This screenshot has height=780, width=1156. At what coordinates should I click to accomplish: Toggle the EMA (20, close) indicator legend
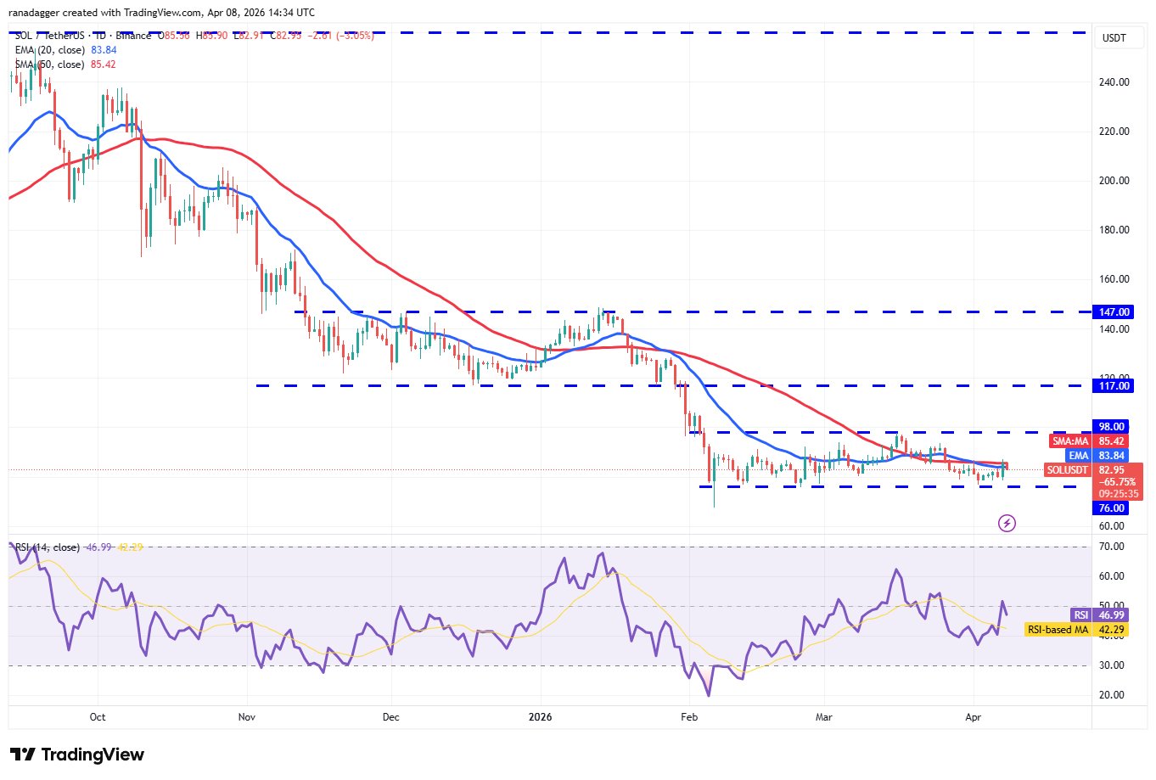tap(49, 50)
